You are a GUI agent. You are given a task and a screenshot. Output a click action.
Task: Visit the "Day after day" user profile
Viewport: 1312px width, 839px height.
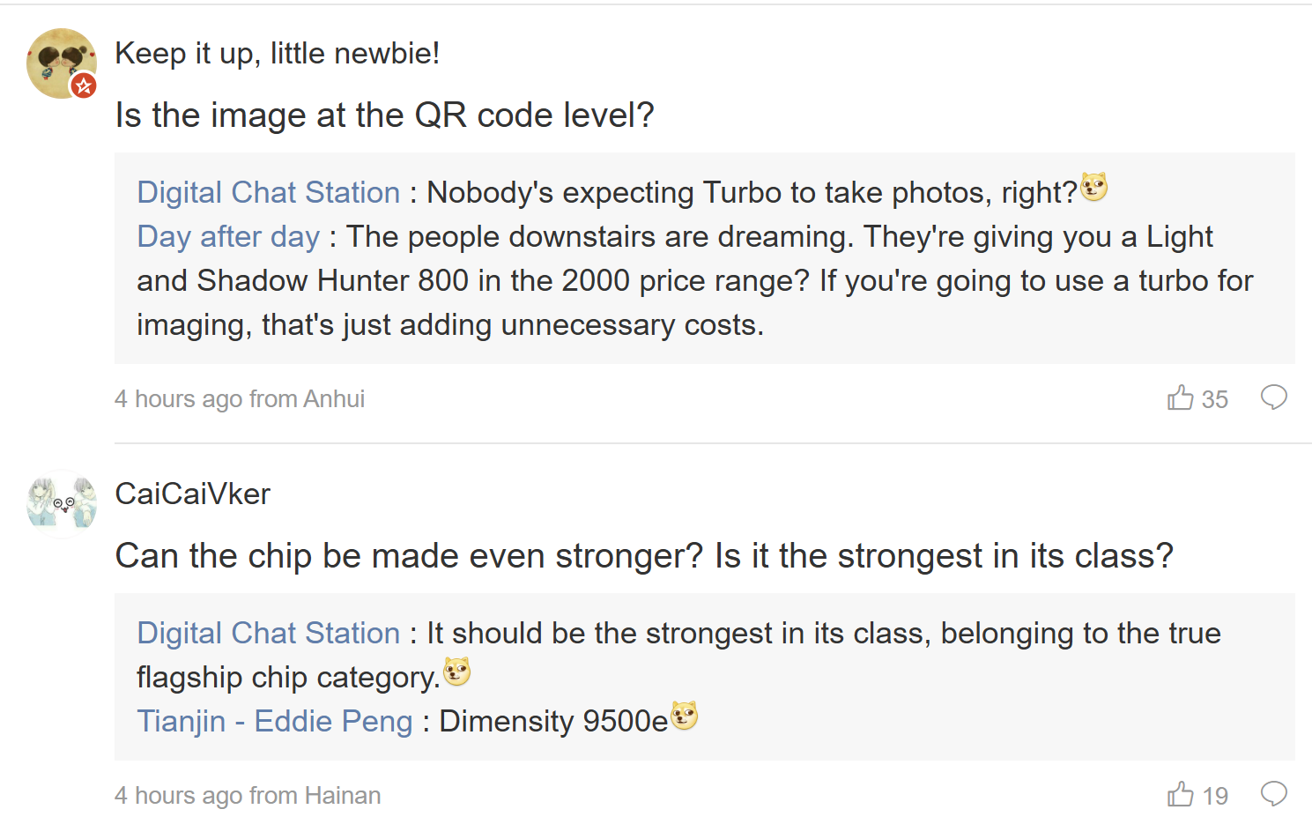228,236
